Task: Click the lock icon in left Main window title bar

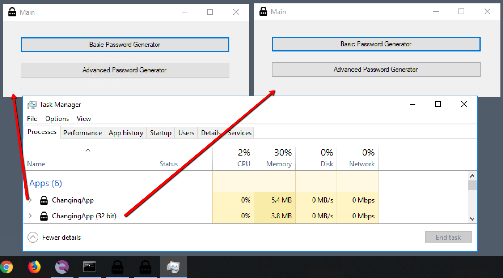Action: point(12,12)
